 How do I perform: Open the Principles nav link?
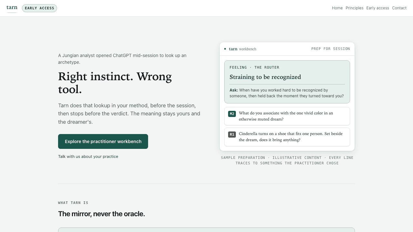coord(354,8)
